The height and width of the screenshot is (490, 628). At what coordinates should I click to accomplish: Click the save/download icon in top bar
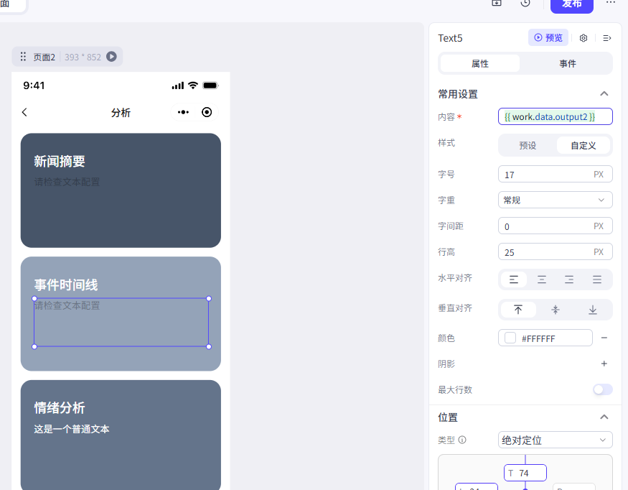tap(497, 4)
